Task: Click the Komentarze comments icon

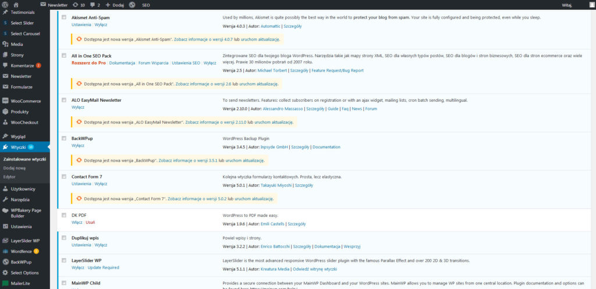Action: pyautogui.click(x=5, y=65)
